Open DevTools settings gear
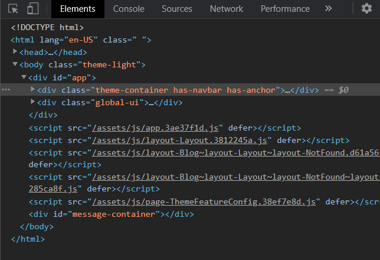The height and width of the screenshot is (260, 380). tap(366, 9)
